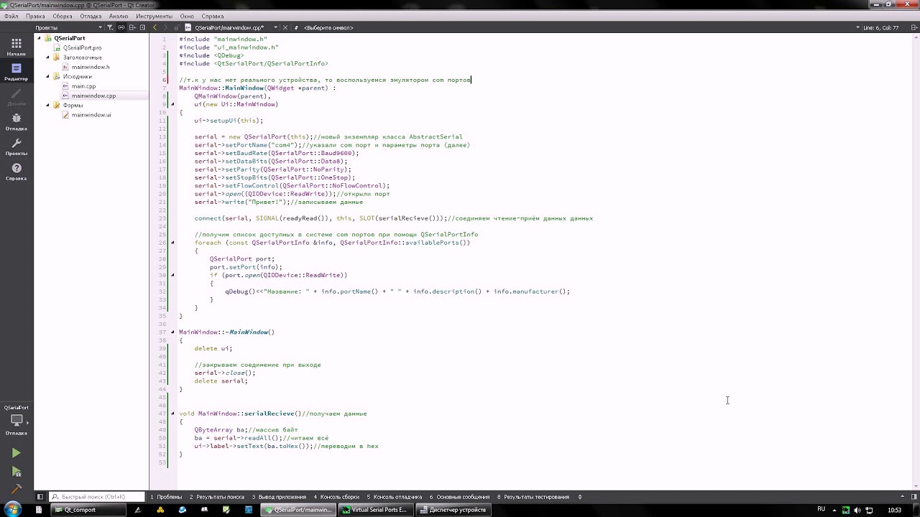
Task: Close the Projects side pane
Action: tap(143, 27)
